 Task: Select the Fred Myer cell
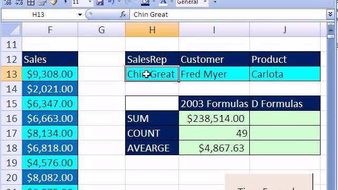point(214,74)
